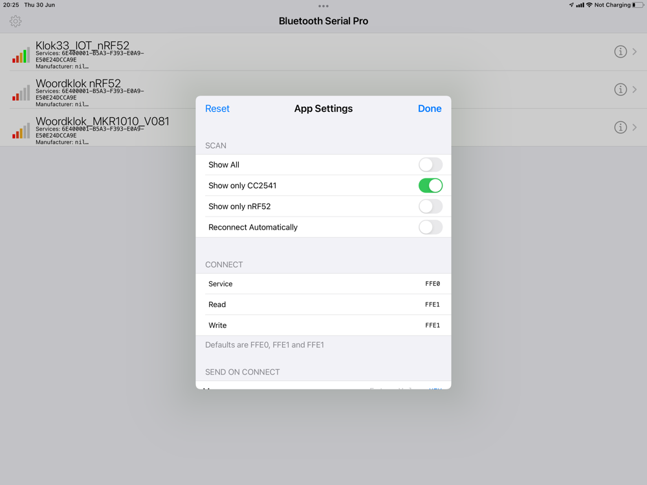The height and width of the screenshot is (485, 647).
Task: Select the Woordklok_MKR1010_V081 device name
Action: coord(102,122)
